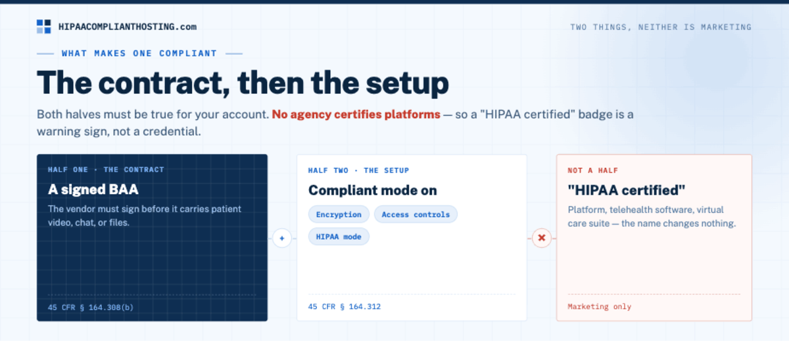Select the Encryption tag

(339, 214)
